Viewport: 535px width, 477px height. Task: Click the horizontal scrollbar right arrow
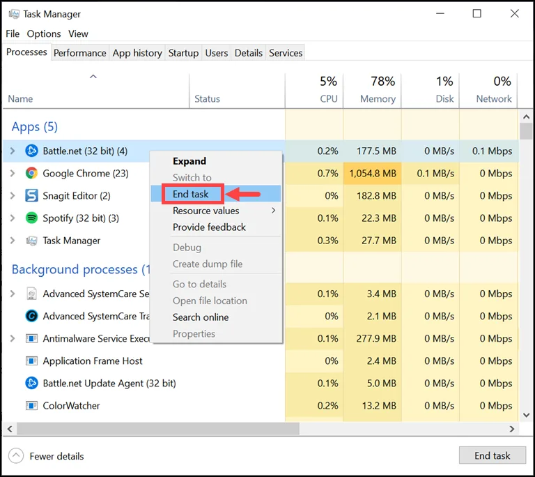tap(512, 429)
